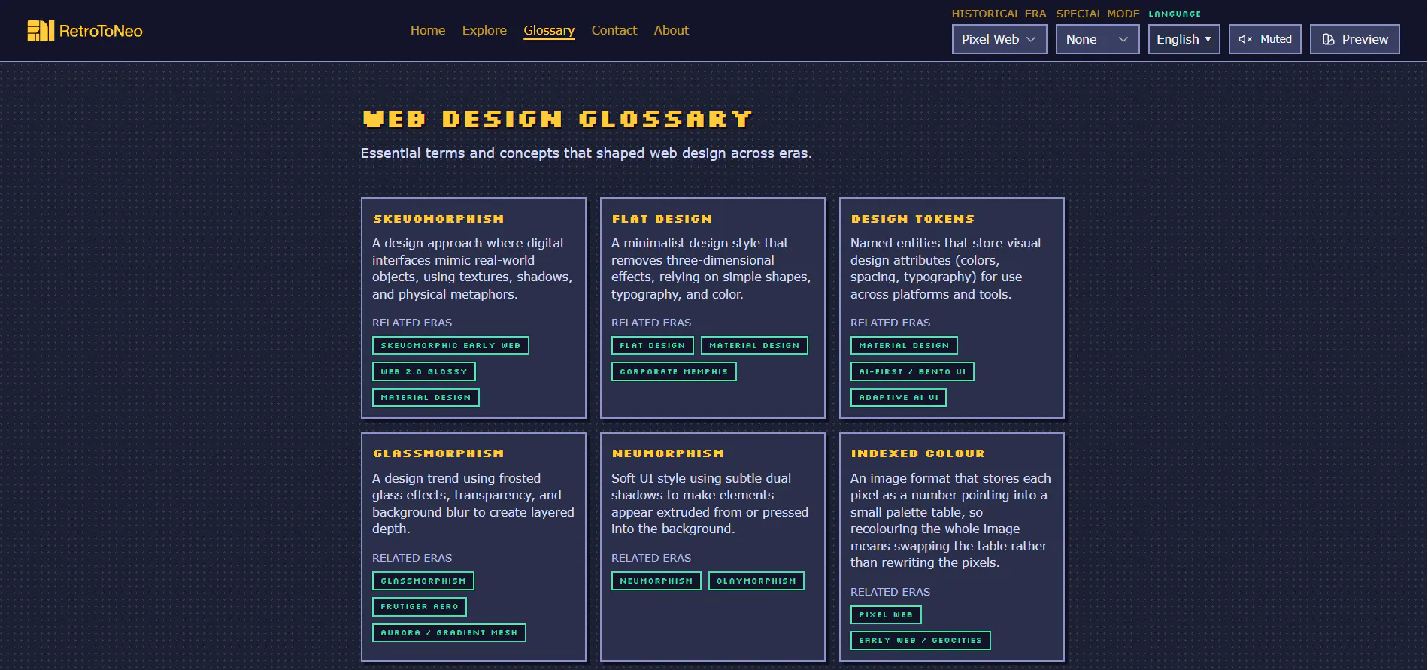Toggle the Muted sound button
The image size is (1428, 670).
coord(1265,39)
